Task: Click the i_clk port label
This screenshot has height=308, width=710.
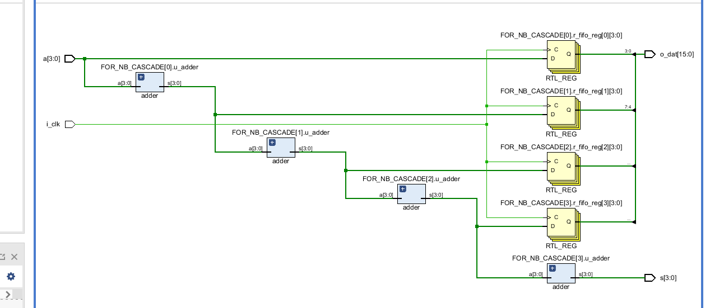Action: 53,124
